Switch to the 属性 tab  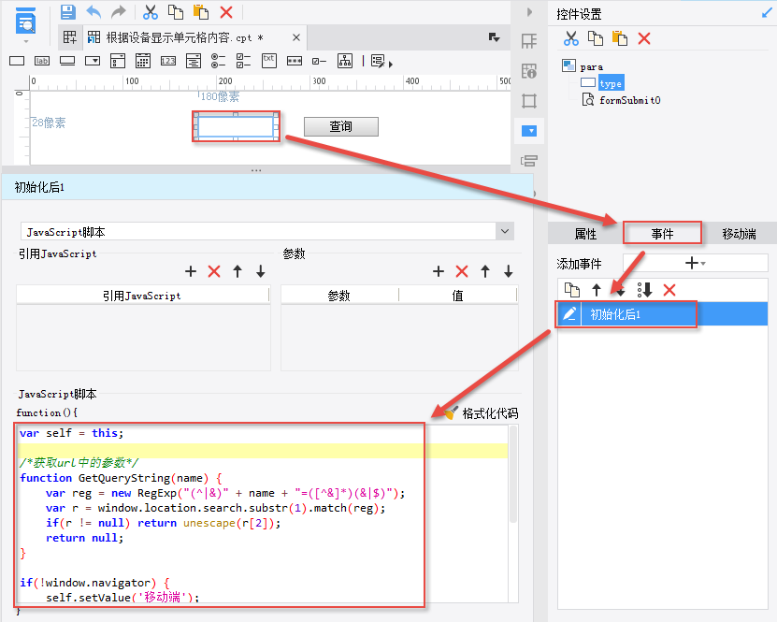pyautogui.click(x=585, y=234)
